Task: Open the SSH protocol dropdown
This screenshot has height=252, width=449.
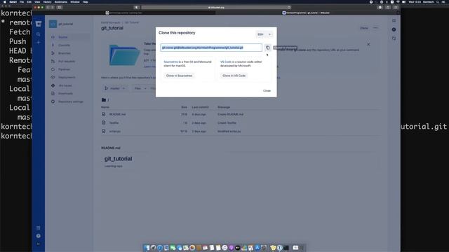Action: pyautogui.click(x=264, y=34)
